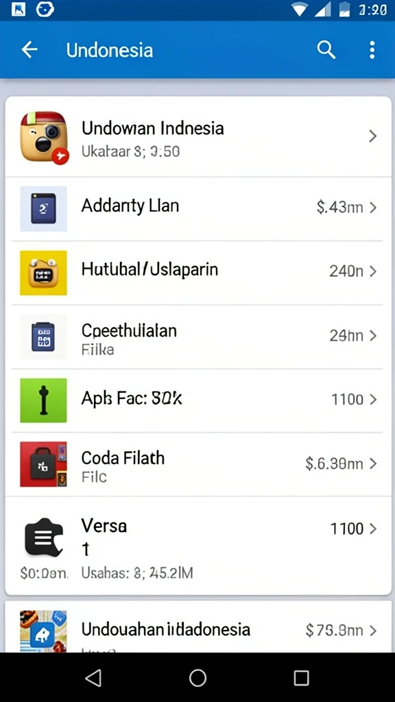Open the Versa list entry
The image size is (395, 702).
click(x=197, y=545)
